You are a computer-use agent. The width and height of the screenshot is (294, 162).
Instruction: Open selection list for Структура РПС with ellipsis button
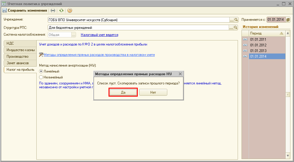coord(231,27)
